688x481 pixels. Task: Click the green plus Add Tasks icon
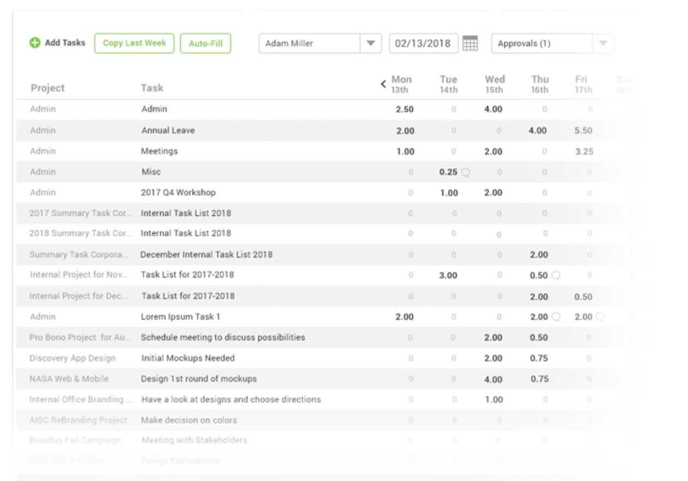35,43
